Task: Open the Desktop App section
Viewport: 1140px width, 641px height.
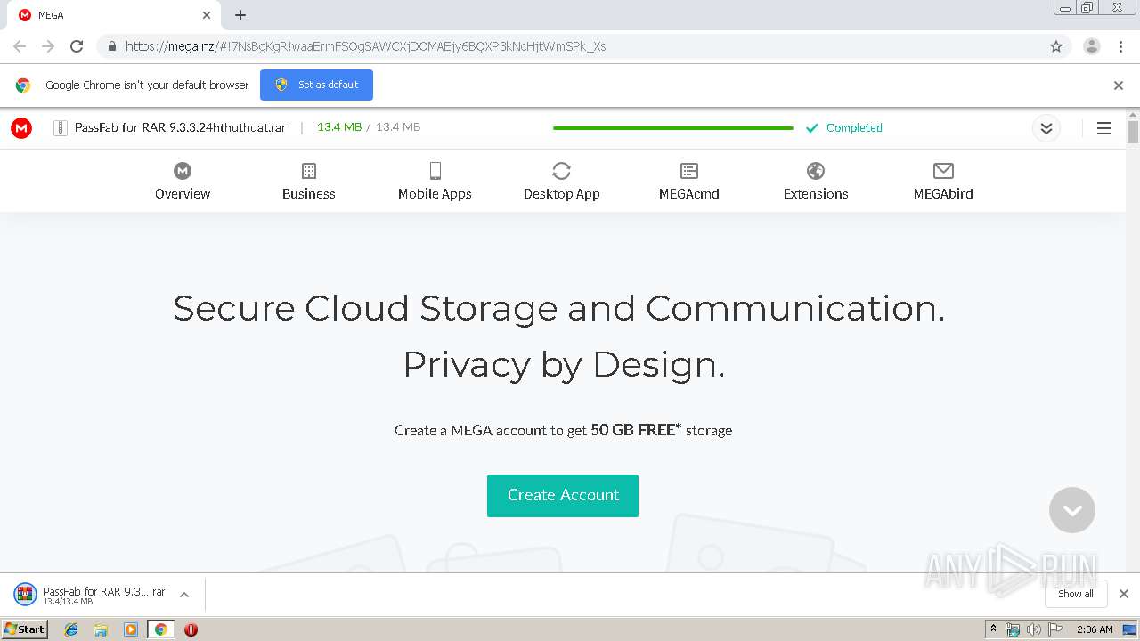Action: (561, 181)
